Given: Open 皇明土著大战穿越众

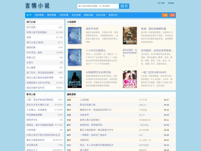Looking at the screenshot, I should tap(90, 120).
